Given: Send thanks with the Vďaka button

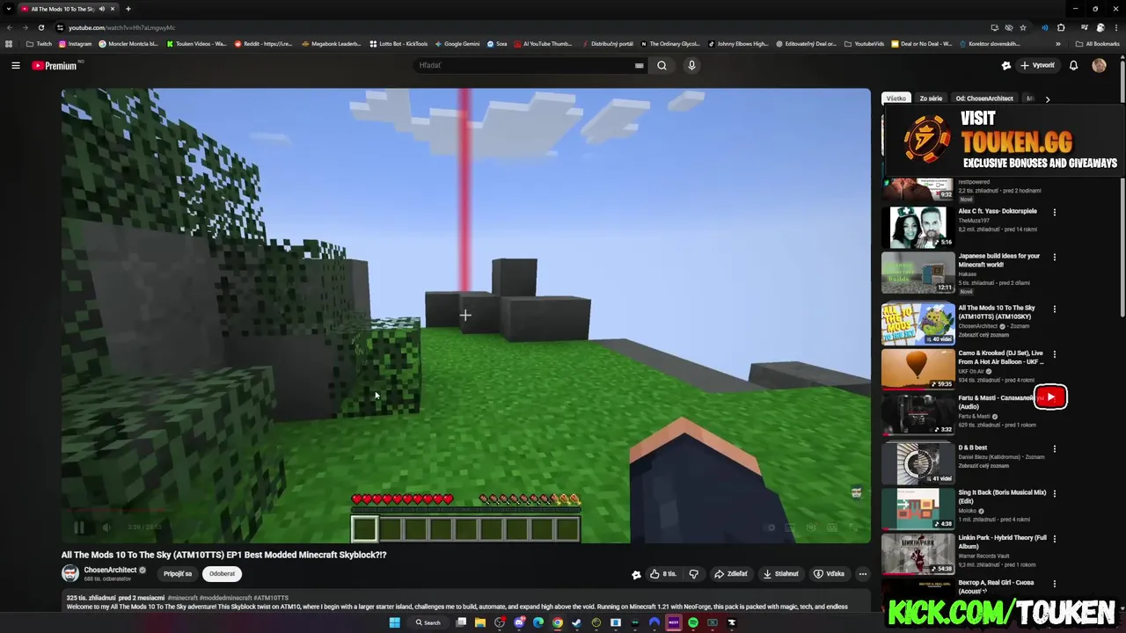Looking at the screenshot, I should [x=829, y=574].
